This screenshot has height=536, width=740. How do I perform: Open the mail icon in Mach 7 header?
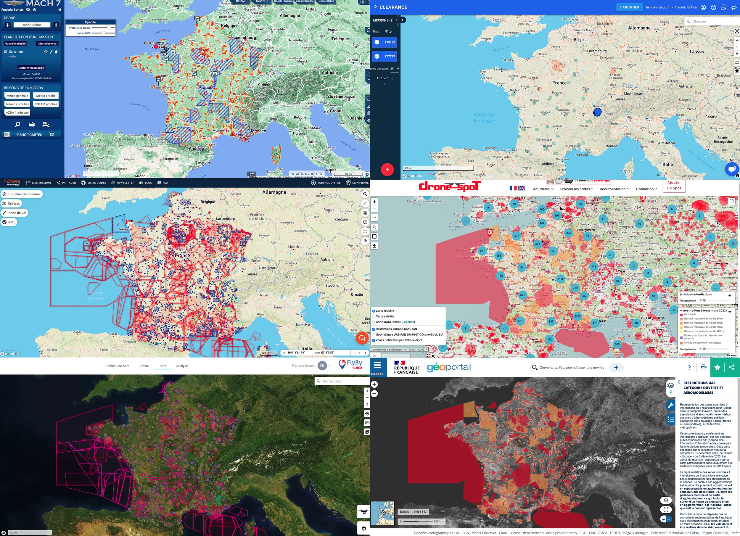(28, 10)
